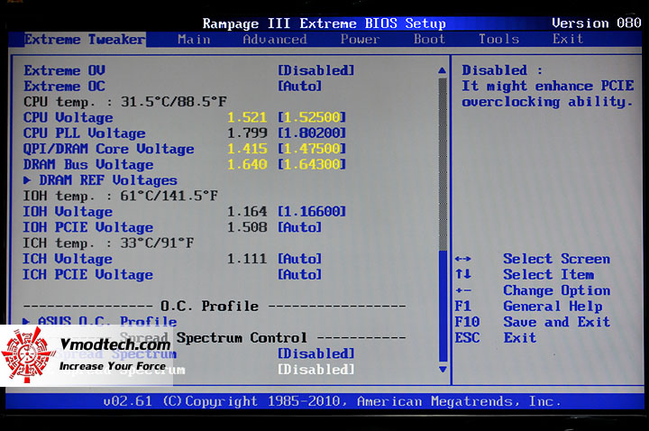The height and width of the screenshot is (431, 649).
Task: Edit CPU PLL Voltage value 1.80200
Action: (311, 133)
